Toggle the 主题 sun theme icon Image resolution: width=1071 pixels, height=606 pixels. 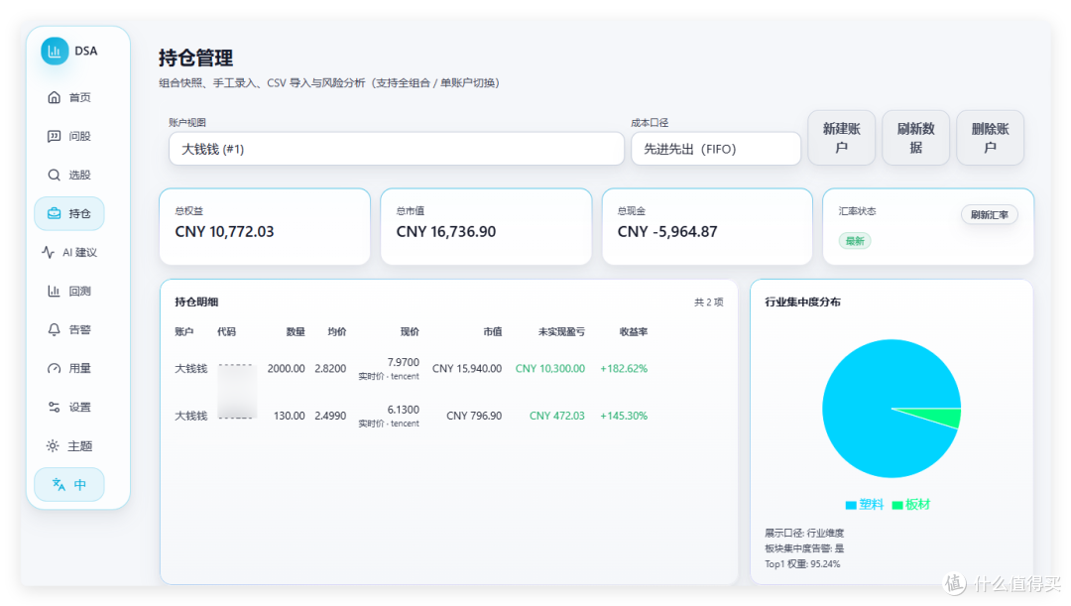pos(53,446)
